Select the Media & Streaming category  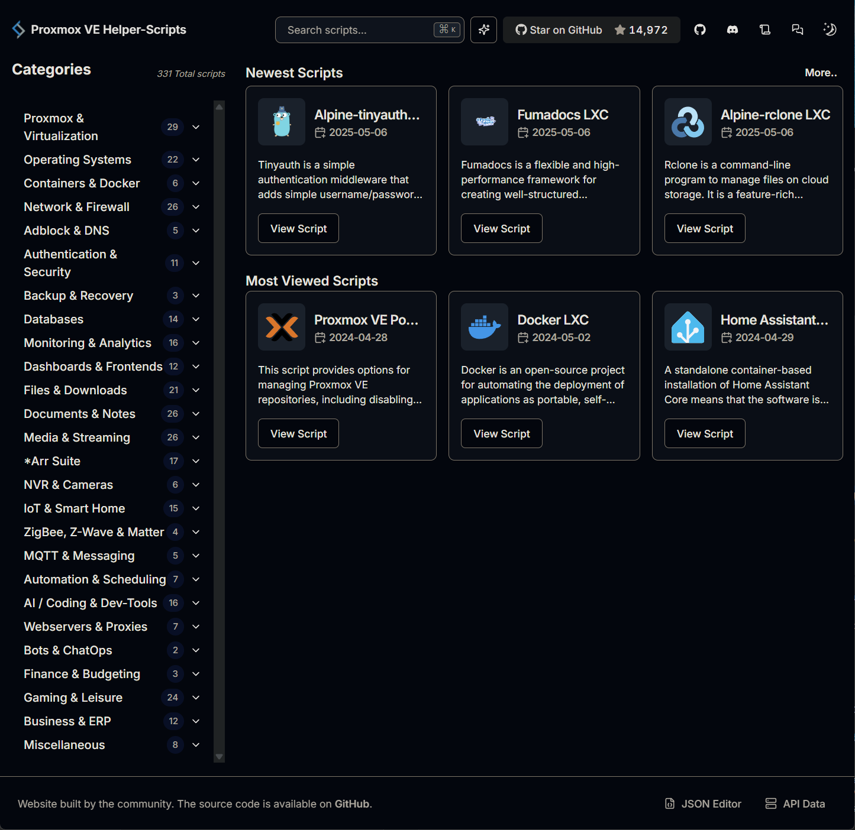click(x=77, y=437)
